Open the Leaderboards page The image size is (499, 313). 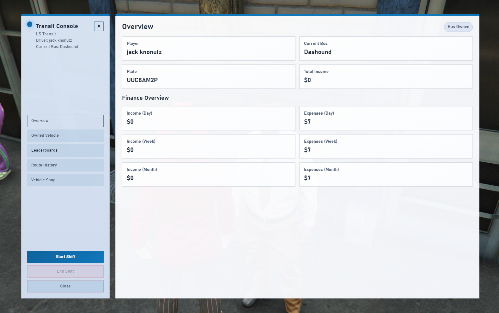tap(65, 150)
